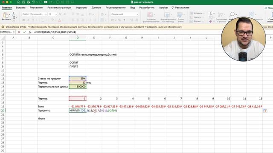Switch to the Рисование tab

coord(36,8)
